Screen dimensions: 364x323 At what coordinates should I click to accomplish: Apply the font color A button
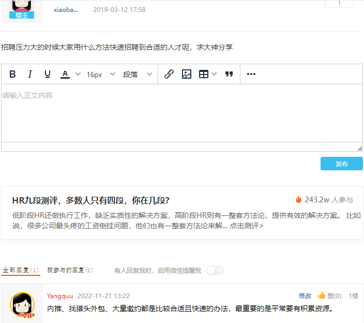point(65,74)
